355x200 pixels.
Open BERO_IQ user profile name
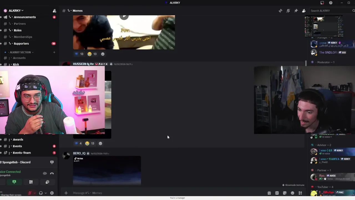point(79,153)
